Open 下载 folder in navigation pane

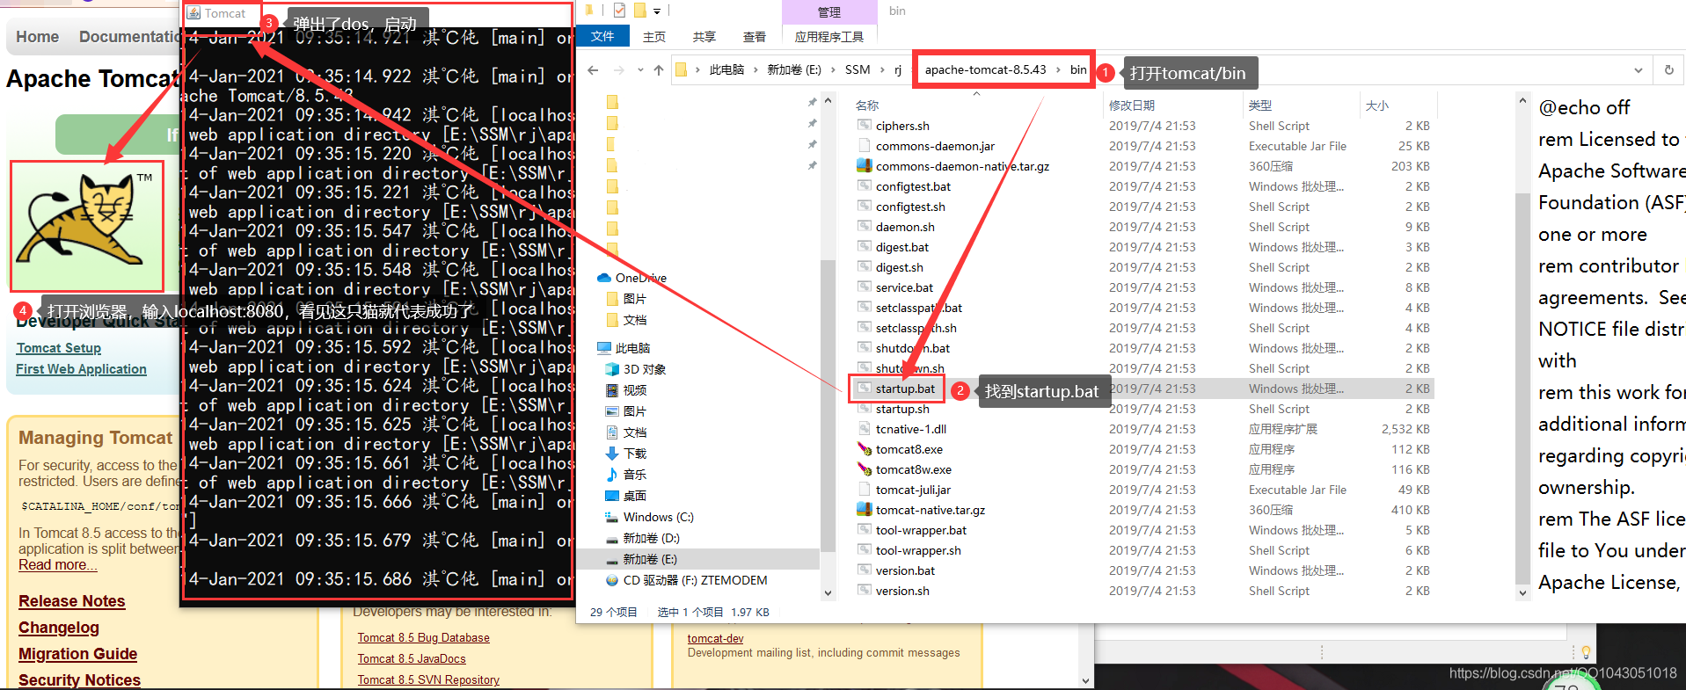(x=634, y=454)
